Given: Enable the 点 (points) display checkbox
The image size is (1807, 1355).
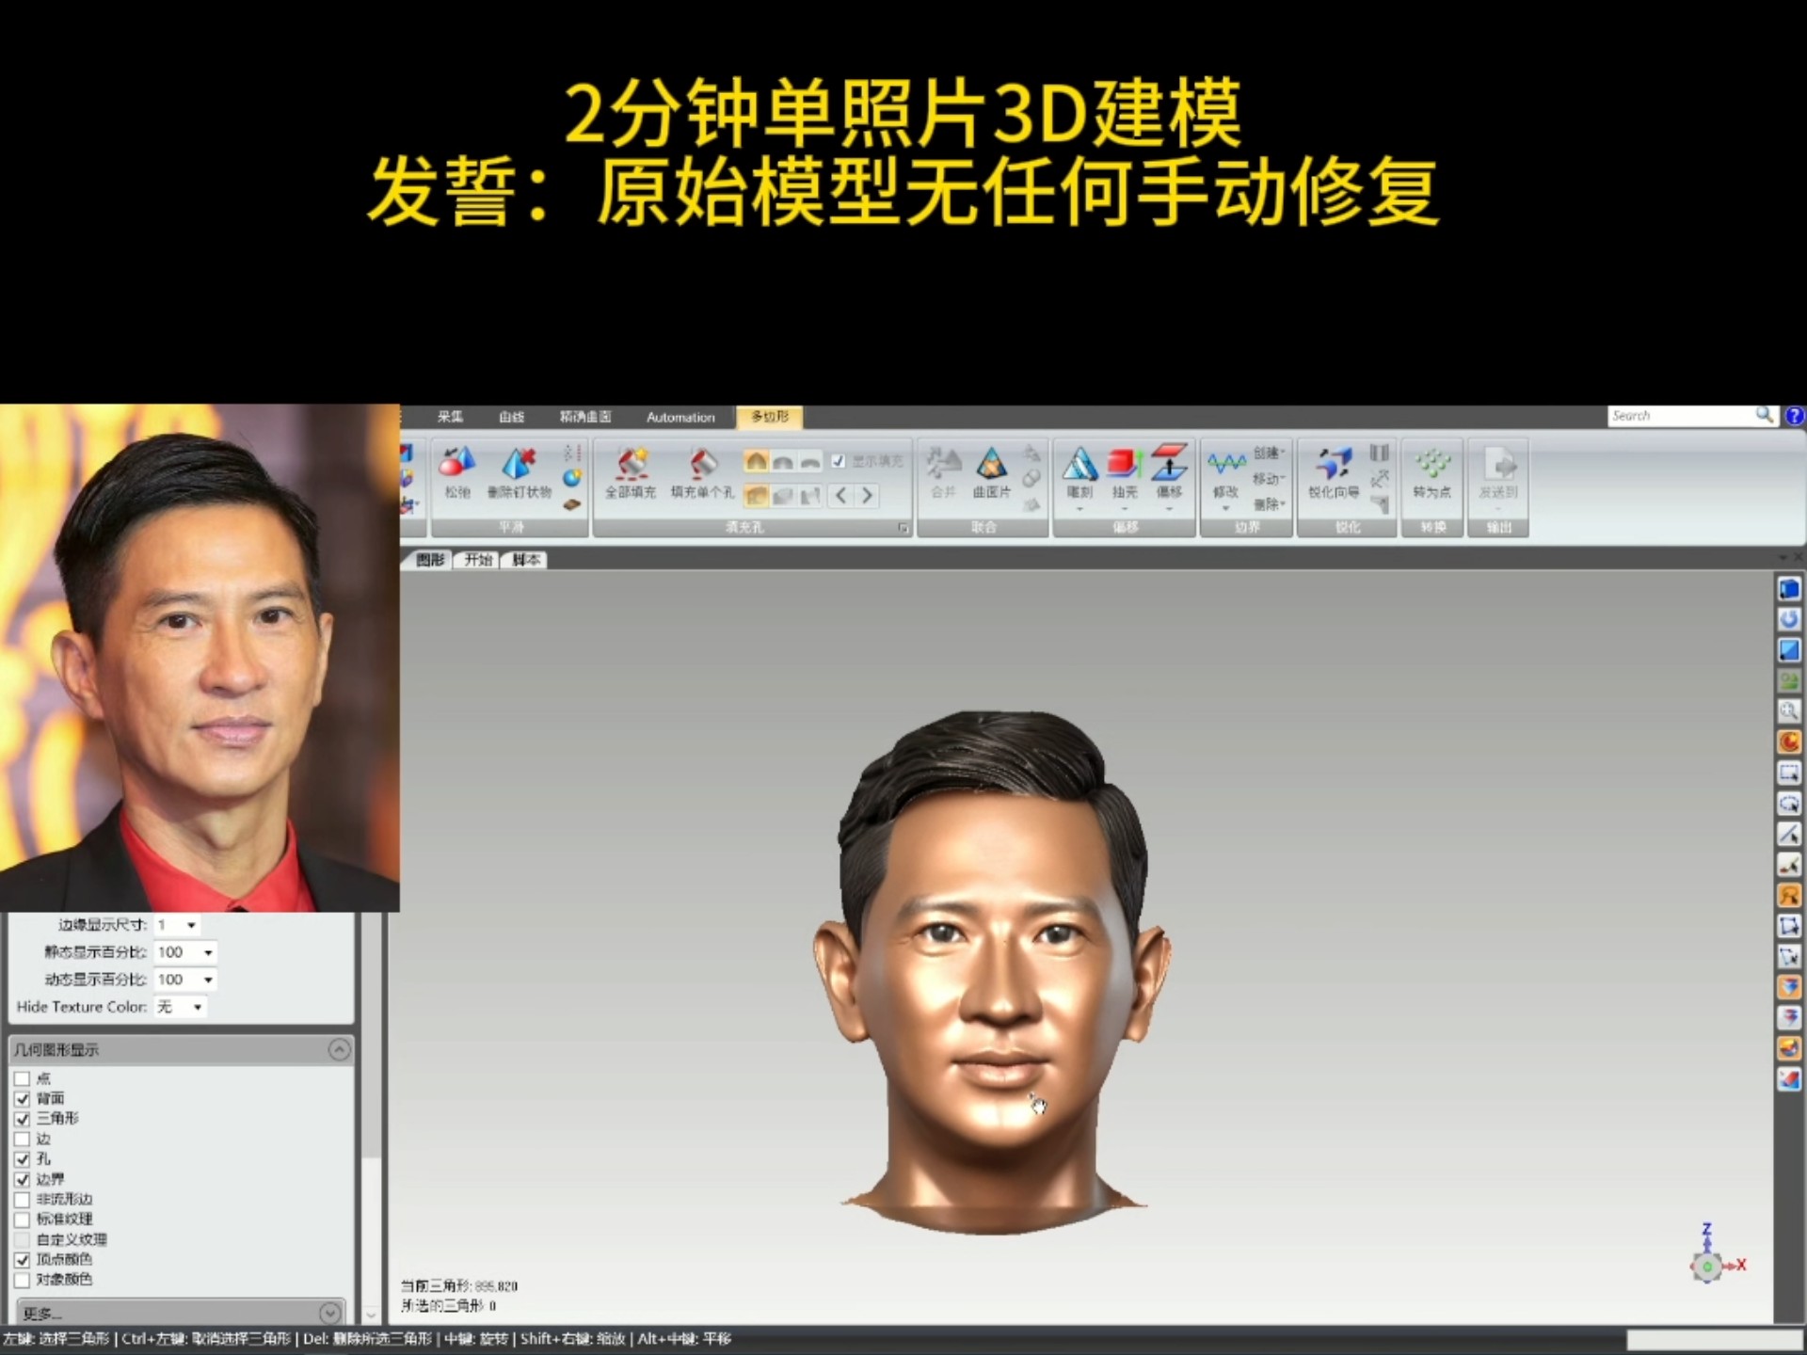Looking at the screenshot, I should (x=23, y=1078).
